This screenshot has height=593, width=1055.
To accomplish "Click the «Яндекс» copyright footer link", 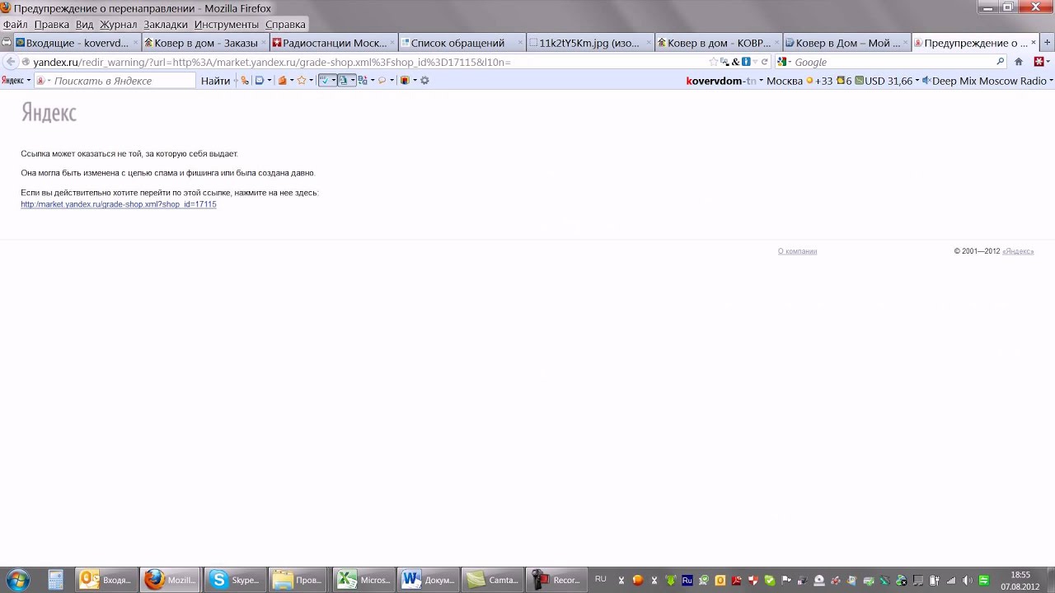I will [1018, 251].
